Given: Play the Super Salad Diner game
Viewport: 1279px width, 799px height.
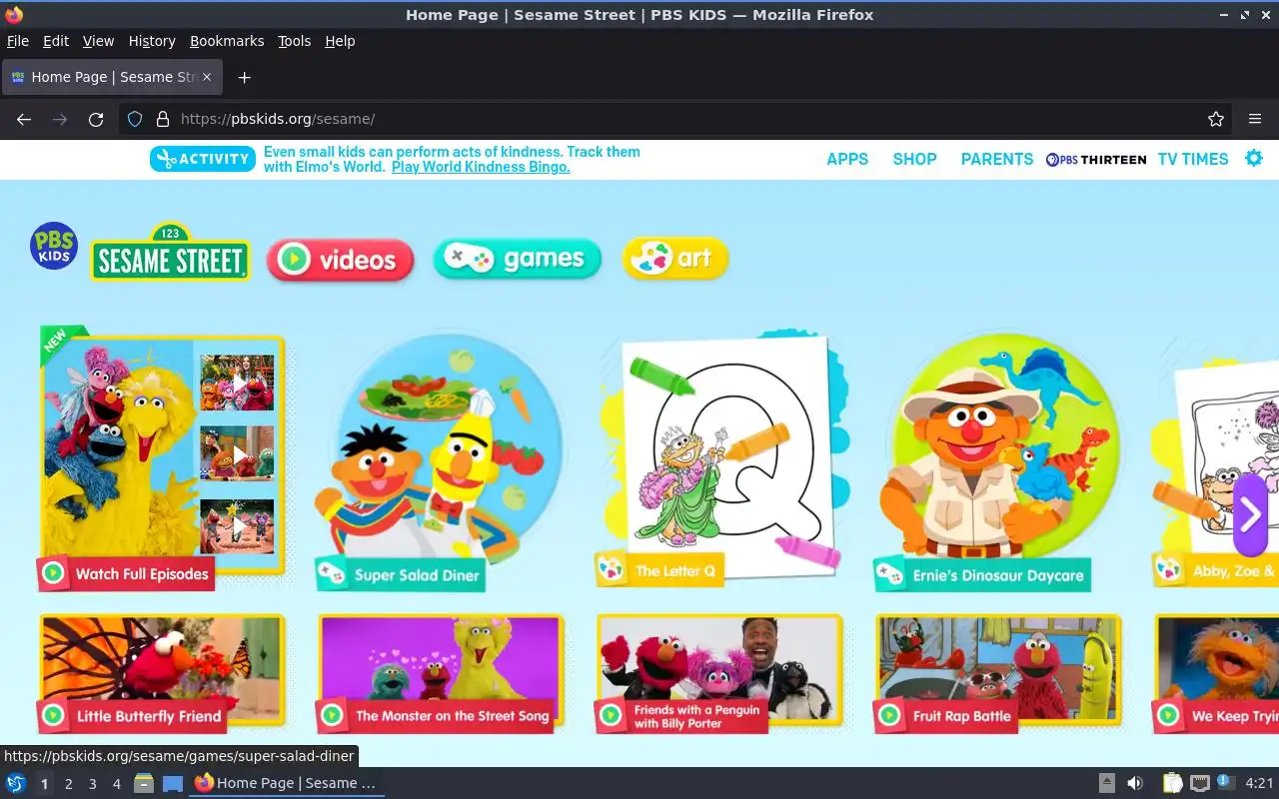Looking at the screenshot, I should [440, 461].
